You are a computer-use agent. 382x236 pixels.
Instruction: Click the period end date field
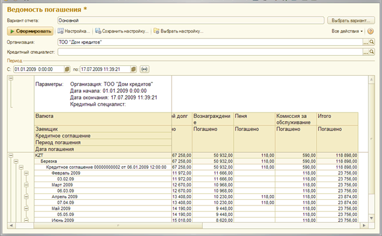(x=105, y=69)
